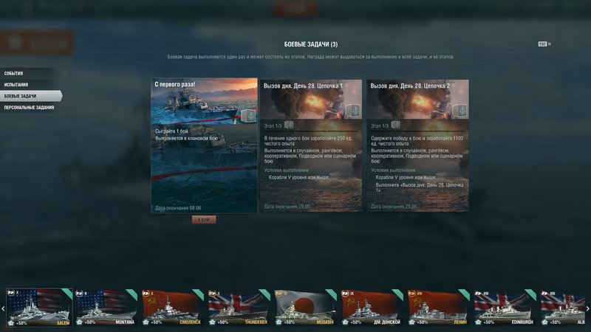Screen dimensions: 591x332
Task: Close the combat missions window with ESC icon
Action: click(x=544, y=44)
